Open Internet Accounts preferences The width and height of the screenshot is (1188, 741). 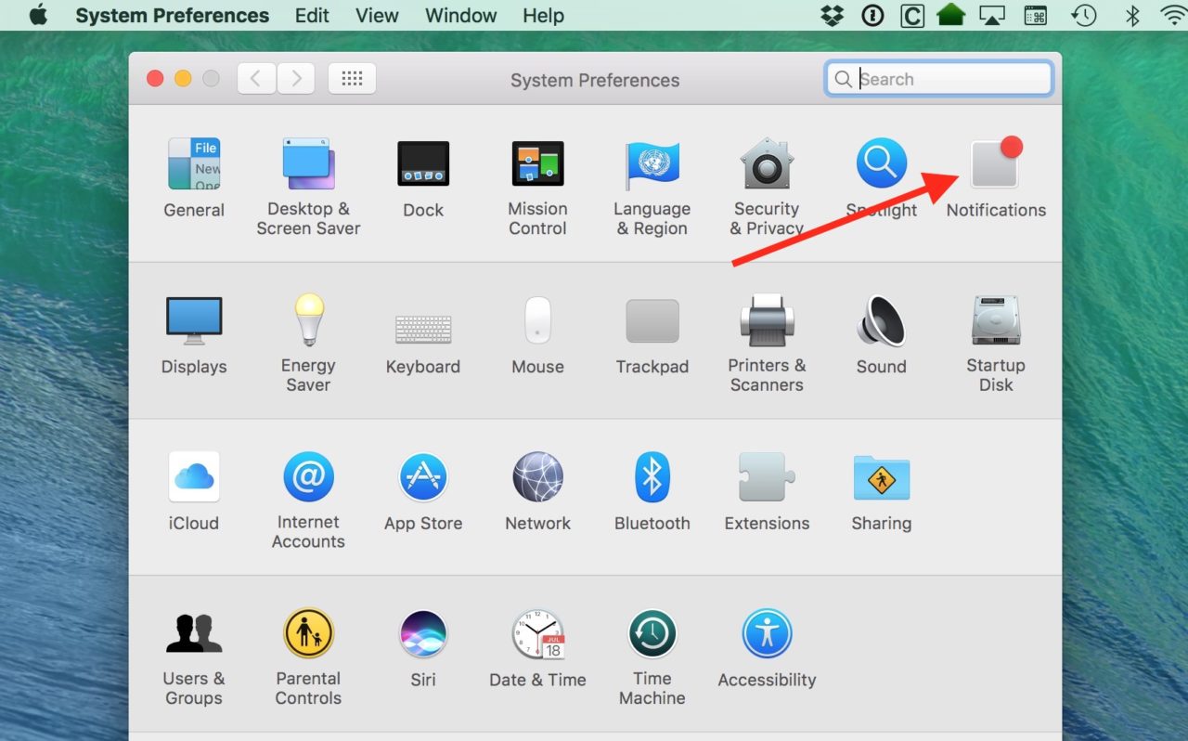(308, 500)
